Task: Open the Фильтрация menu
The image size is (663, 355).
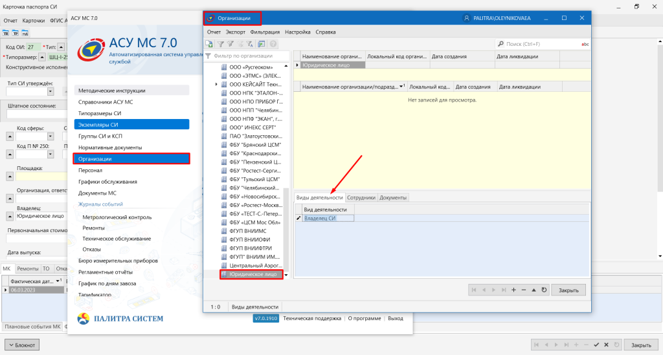Action: [265, 32]
